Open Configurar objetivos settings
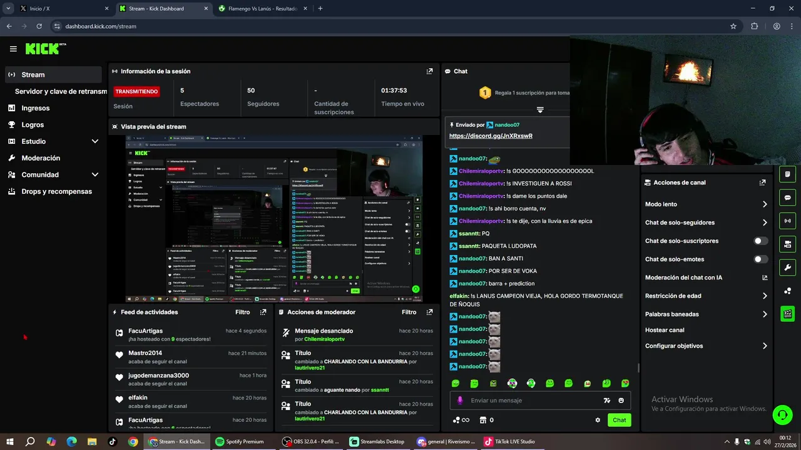801x450 pixels. 707,346
